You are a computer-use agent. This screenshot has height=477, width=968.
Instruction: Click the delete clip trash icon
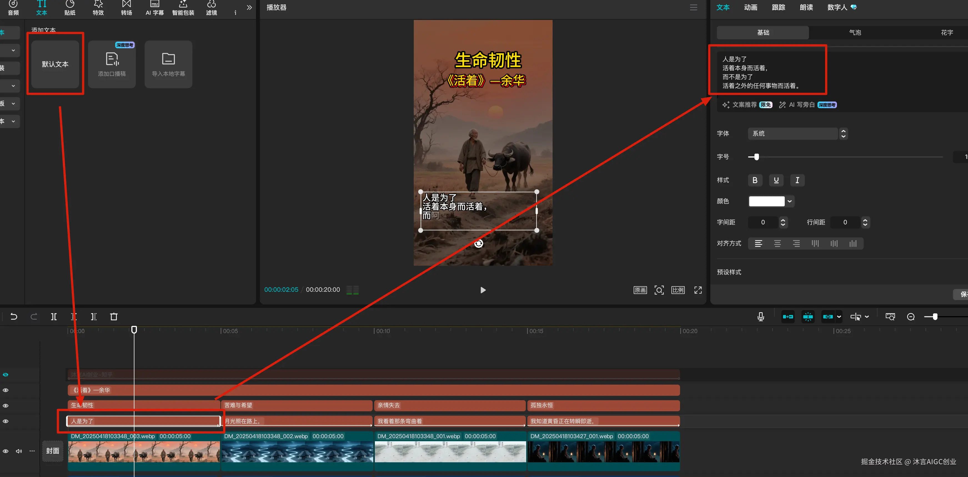tap(114, 316)
